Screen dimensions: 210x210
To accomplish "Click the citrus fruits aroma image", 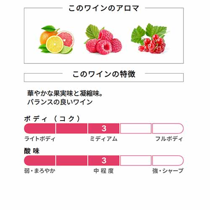I will coord(56,39).
